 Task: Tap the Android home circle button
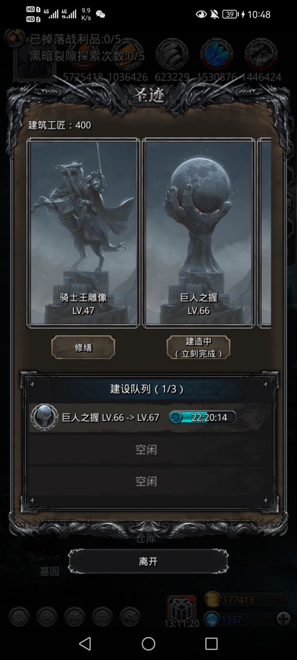(x=148, y=643)
